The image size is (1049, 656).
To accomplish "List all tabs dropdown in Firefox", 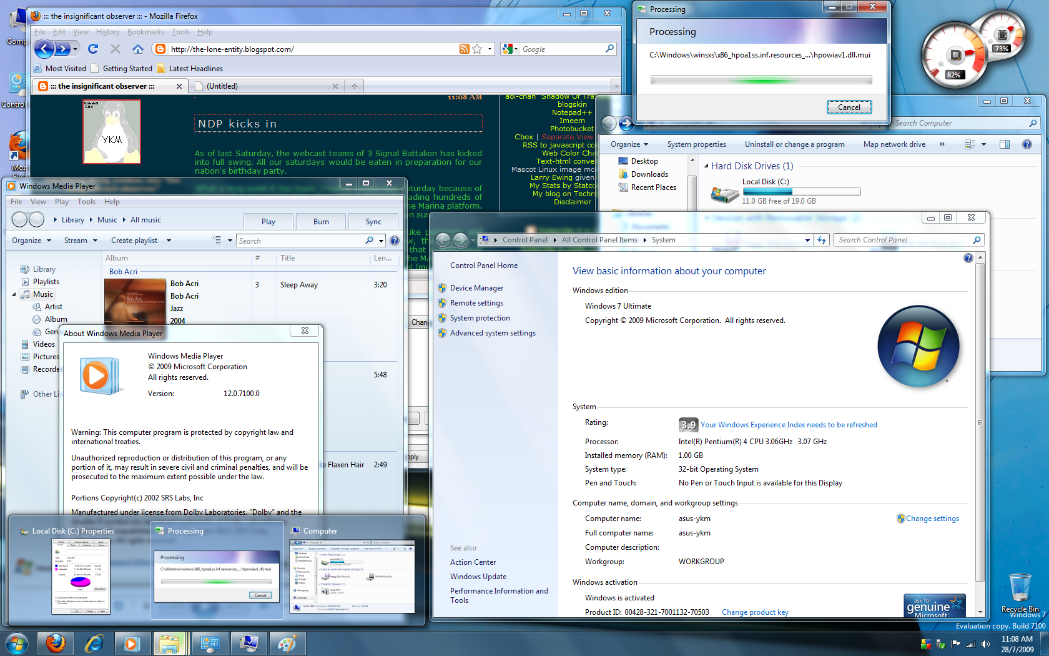I will pyautogui.click(x=616, y=86).
